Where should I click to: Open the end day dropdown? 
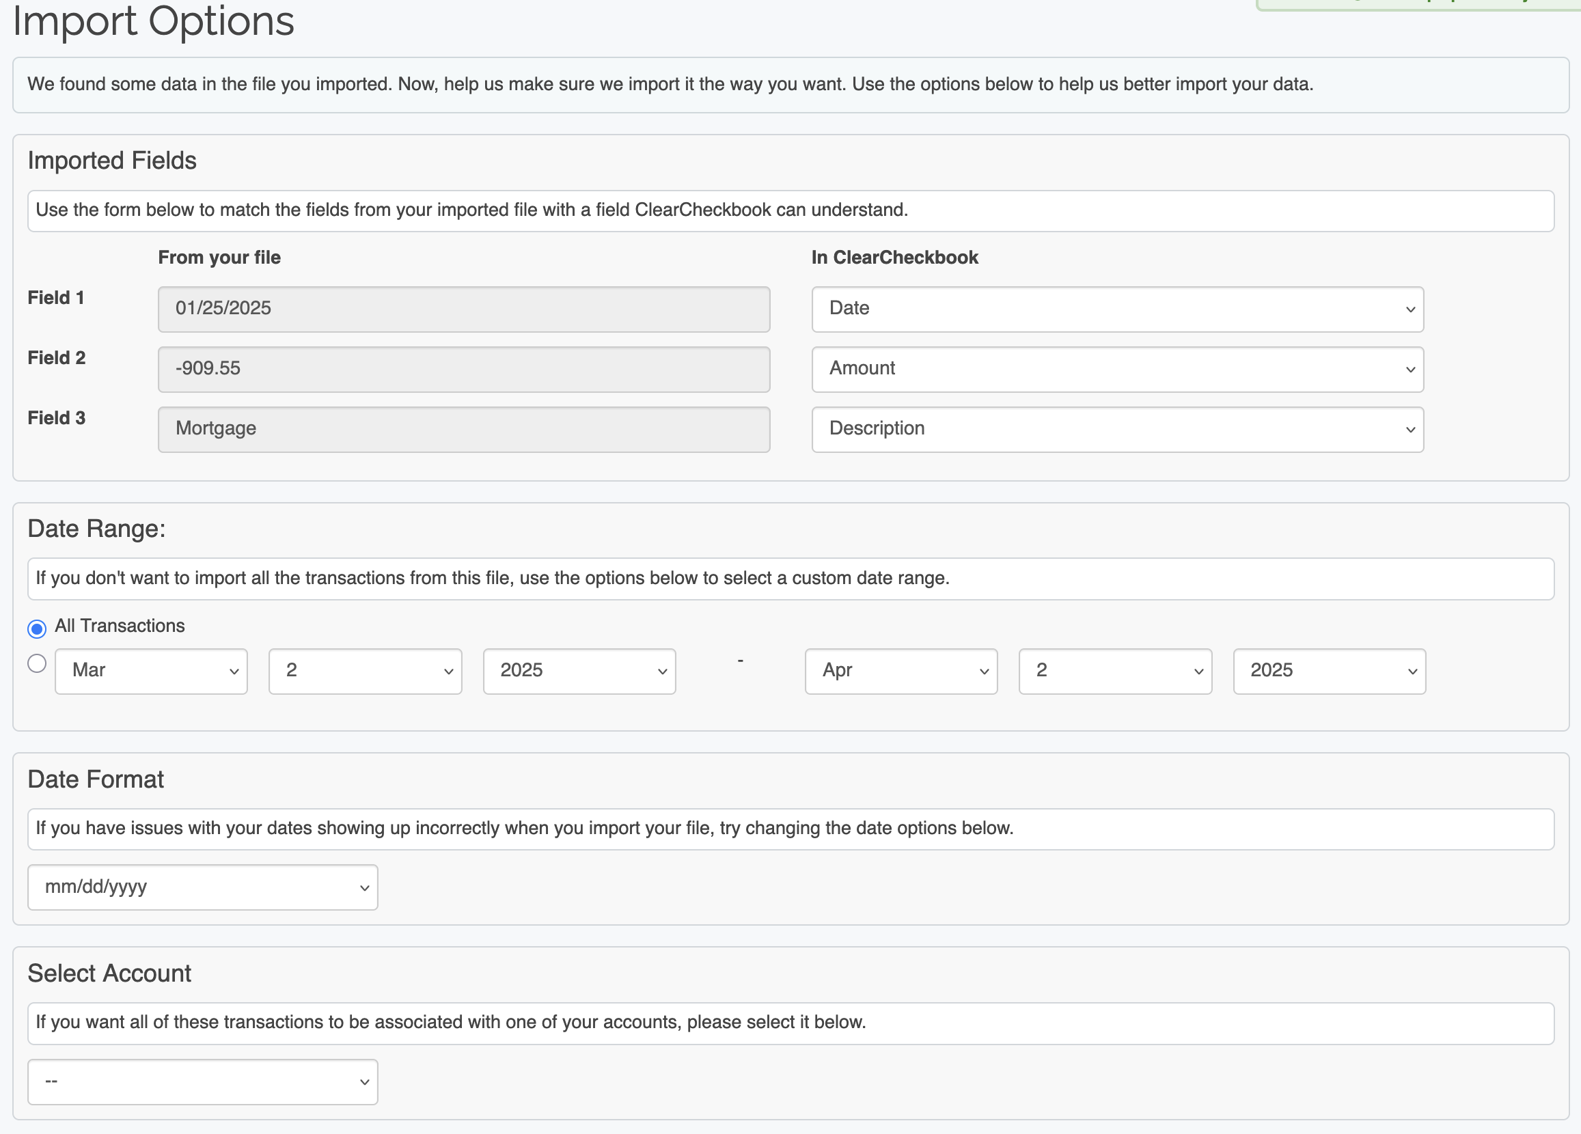click(1114, 671)
